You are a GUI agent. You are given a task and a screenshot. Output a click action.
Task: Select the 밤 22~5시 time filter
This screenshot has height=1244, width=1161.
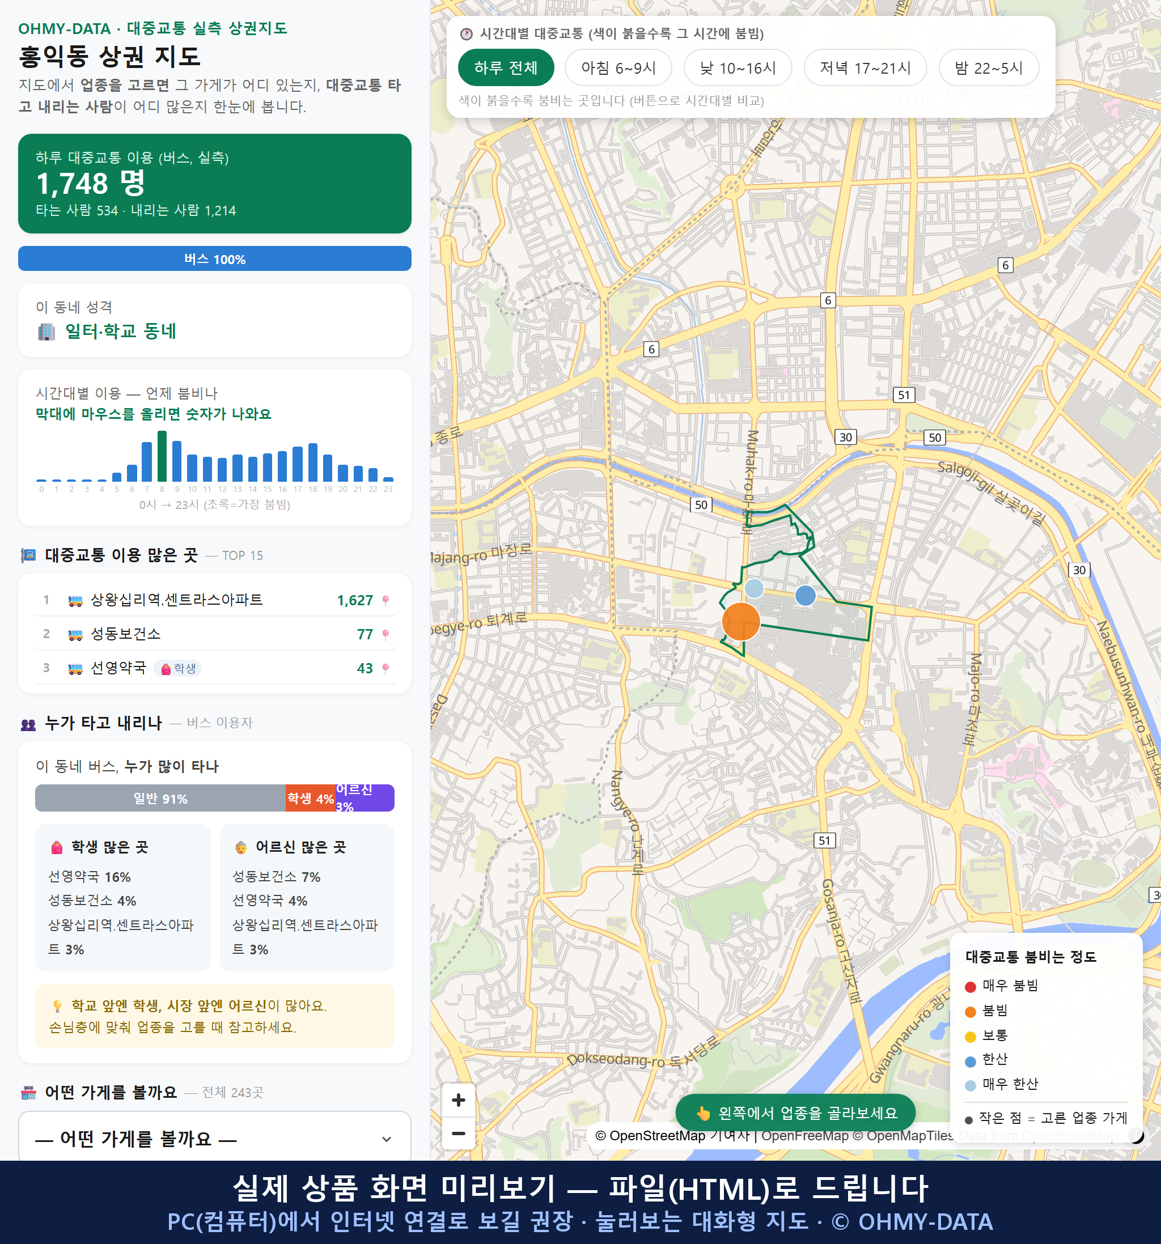[989, 67]
